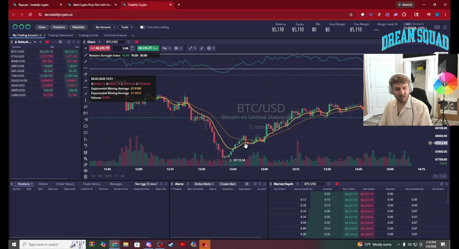
Task: Open the watchlist panel hamburger menu
Action: (74, 42)
